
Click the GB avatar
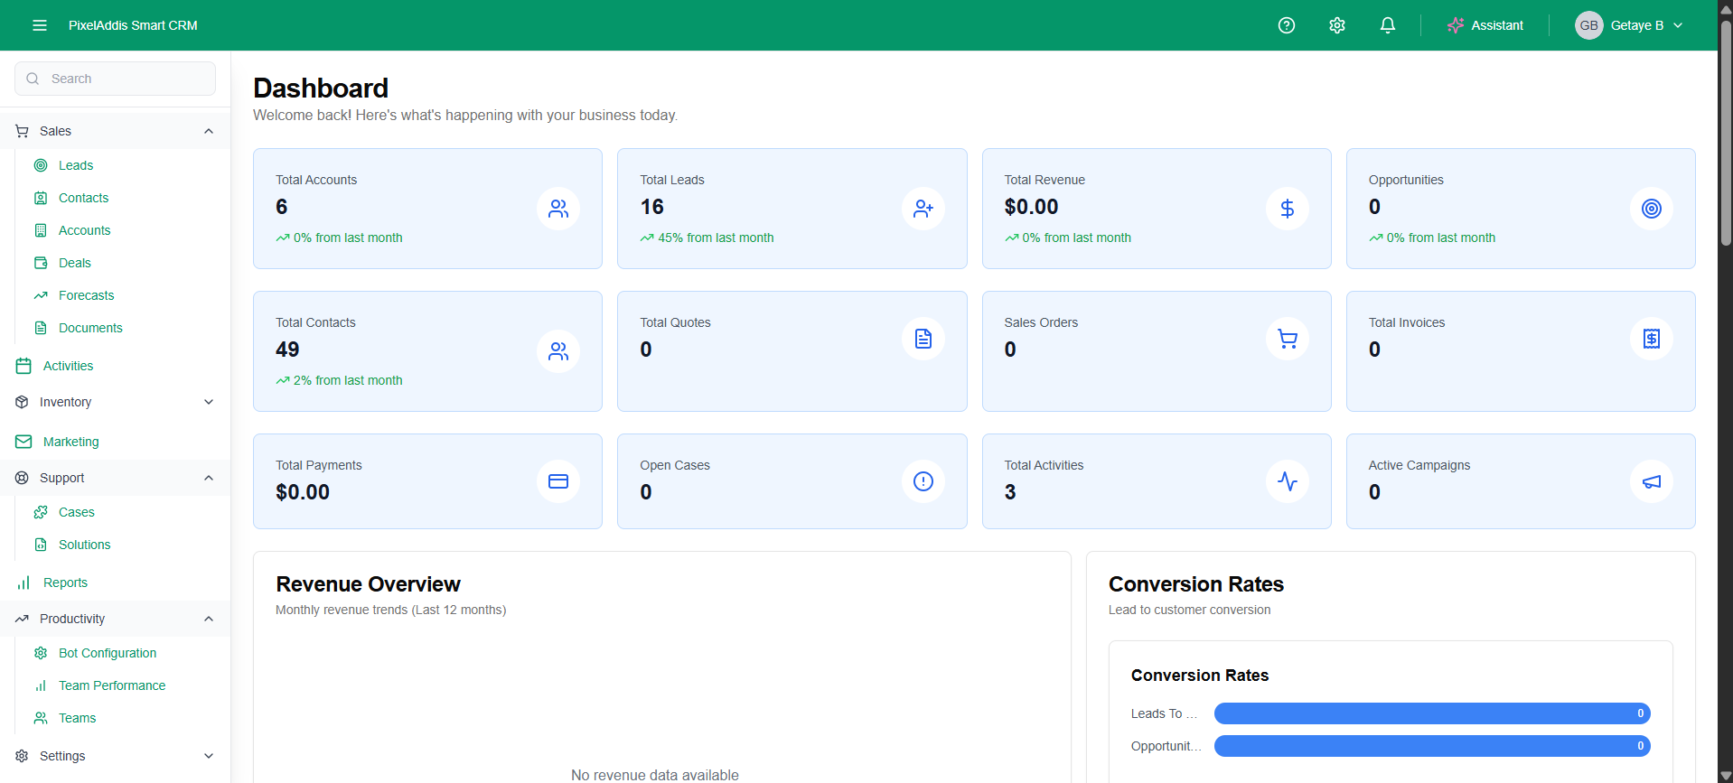point(1588,25)
